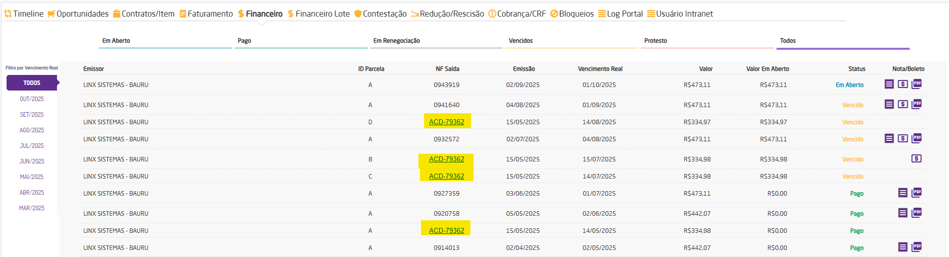Filter due date by MAI/2025
This screenshot has height=257, width=949.
(x=32, y=177)
